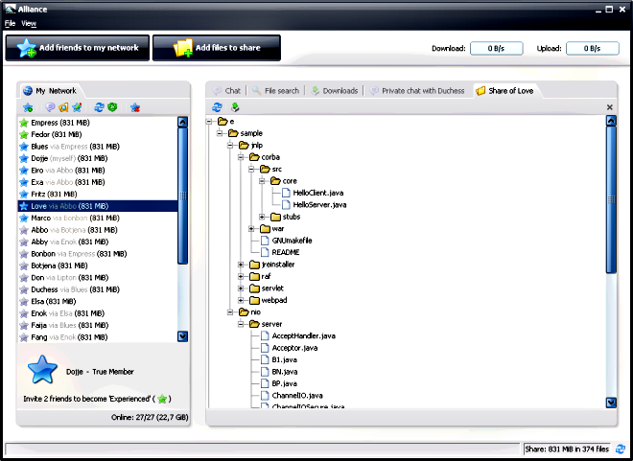
Task: Click the gray star next to Botjena
Action: click(x=24, y=265)
